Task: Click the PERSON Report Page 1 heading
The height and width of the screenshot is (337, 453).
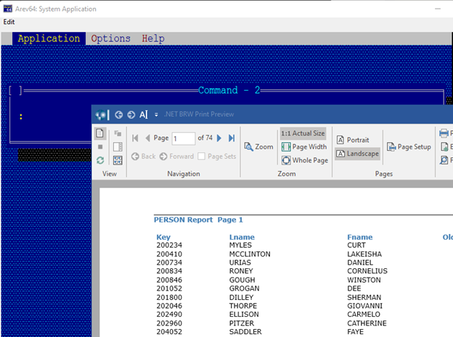Action: coord(198,220)
